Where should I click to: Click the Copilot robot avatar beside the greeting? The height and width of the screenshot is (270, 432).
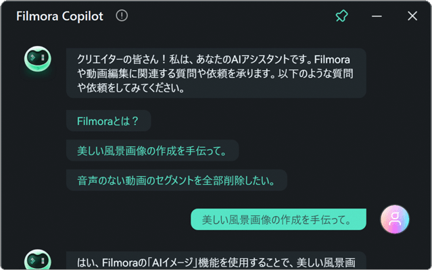coord(36,60)
